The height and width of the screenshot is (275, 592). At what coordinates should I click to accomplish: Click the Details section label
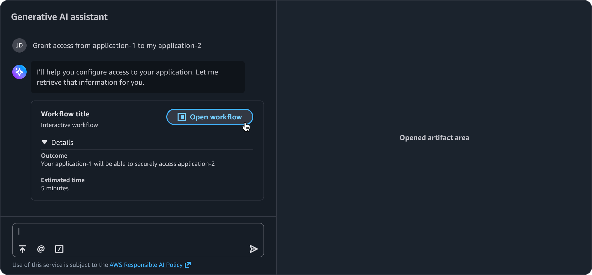click(62, 142)
